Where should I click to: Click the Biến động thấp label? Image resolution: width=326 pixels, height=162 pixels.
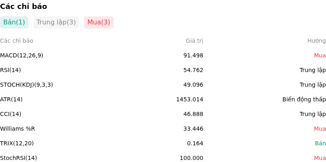[304, 99]
